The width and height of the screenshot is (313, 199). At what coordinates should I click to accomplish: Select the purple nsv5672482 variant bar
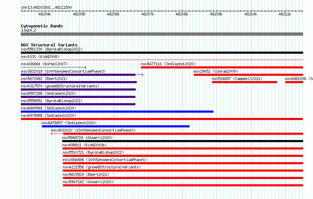(x=79, y=82)
